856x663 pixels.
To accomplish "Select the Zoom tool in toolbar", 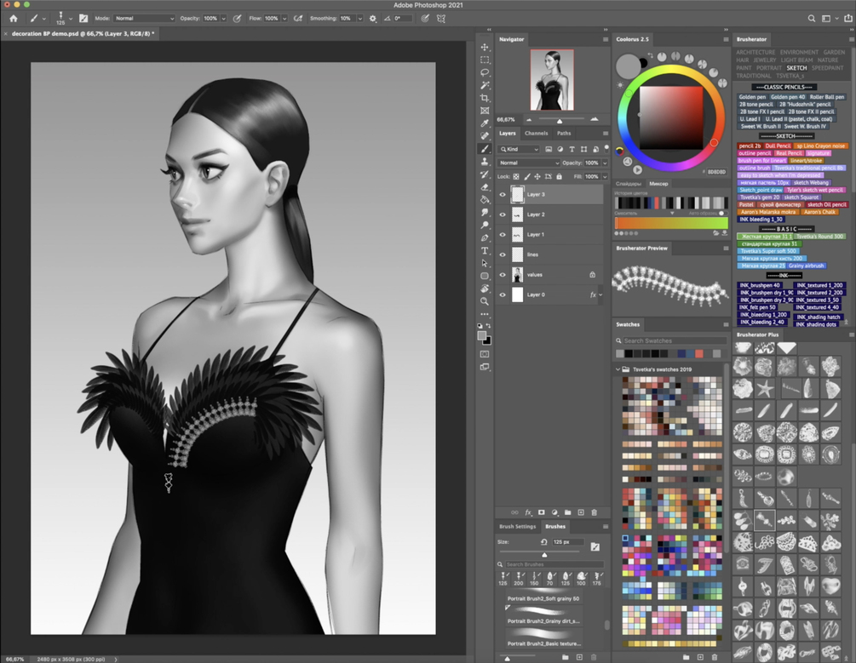I will 485,301.
